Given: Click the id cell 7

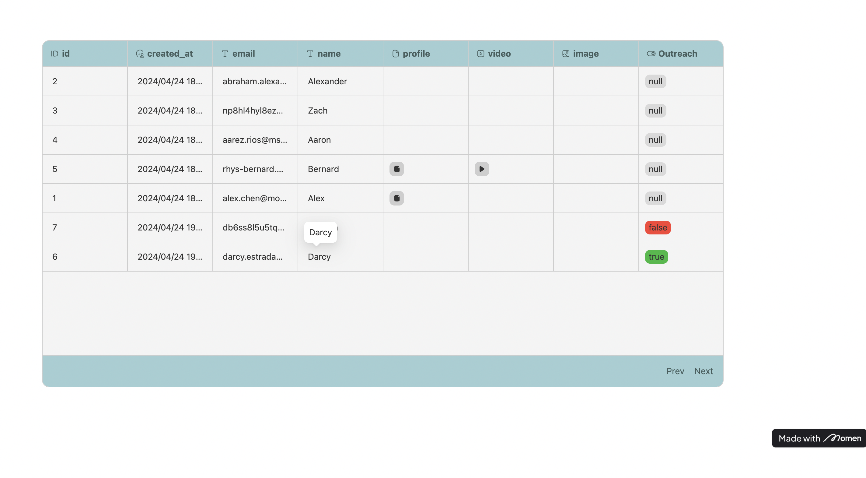Looking at the screenshot, I should 85,227.
